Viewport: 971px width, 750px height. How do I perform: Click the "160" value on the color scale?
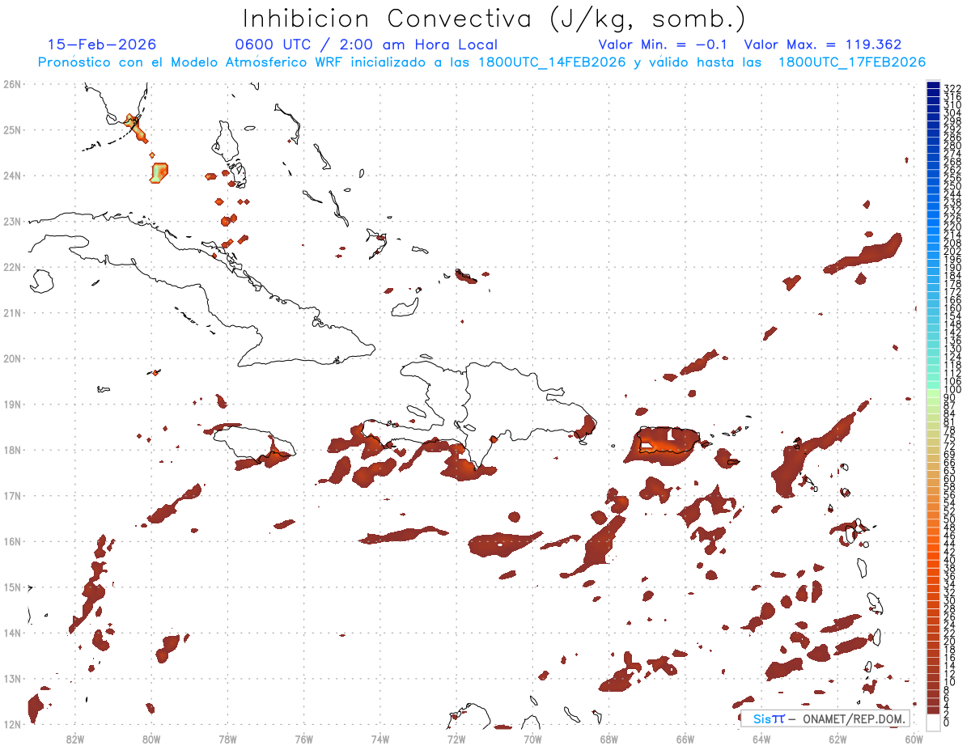(952, 309)
